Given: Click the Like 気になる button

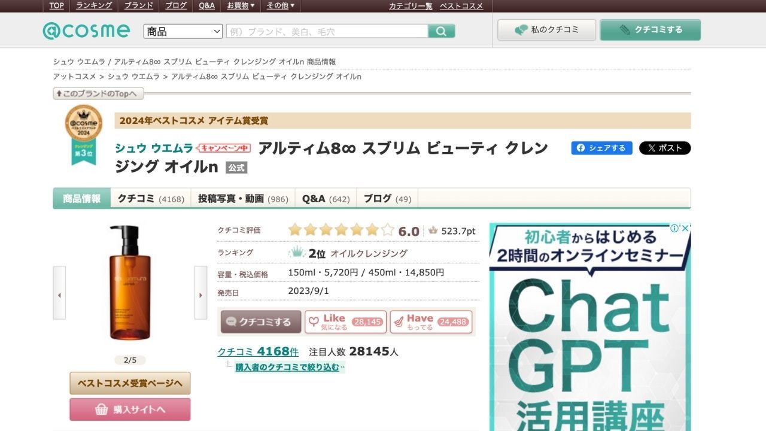Looking at the screenshot, I should point(345,321).
